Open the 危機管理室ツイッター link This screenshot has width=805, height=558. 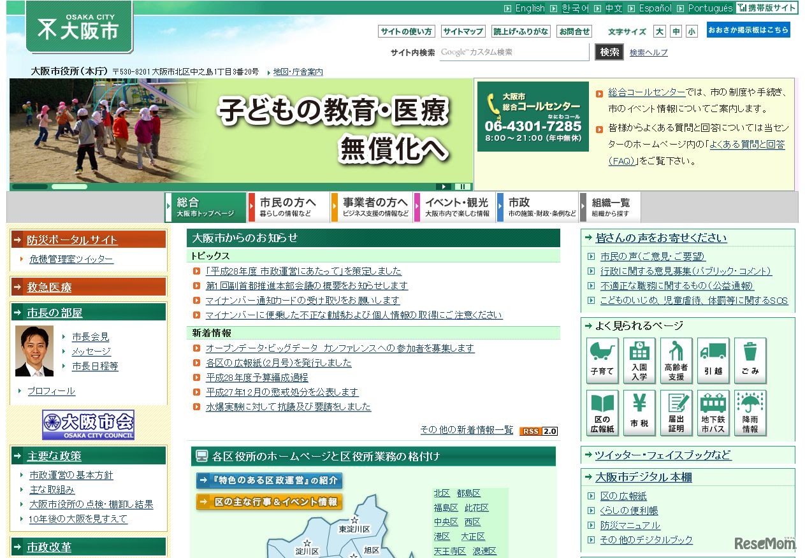[x=71, y=259]
